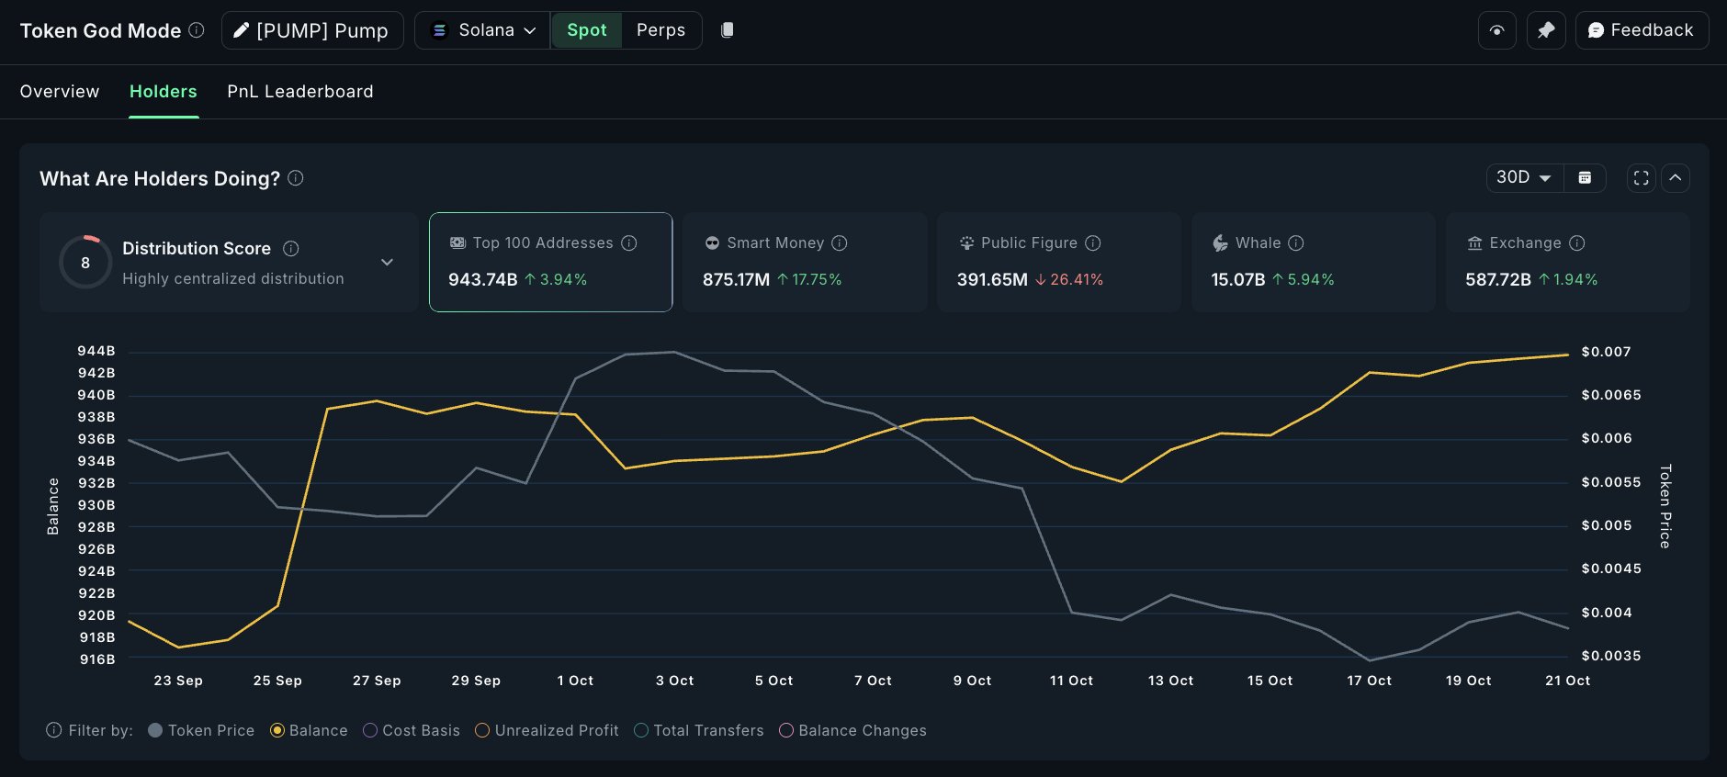Select the Whale holder card
The width and height of the screenshot is (1727, 777).
coord(1313,262)
